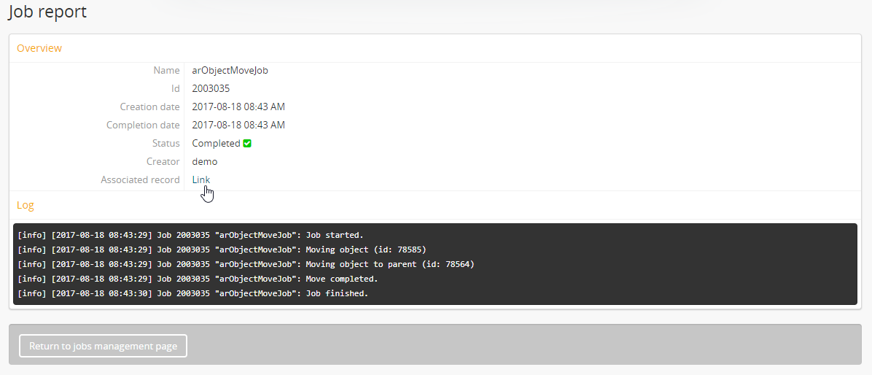Click the Completion date value
This screenshot has width=872, height=375.
(x=238, y=125)
